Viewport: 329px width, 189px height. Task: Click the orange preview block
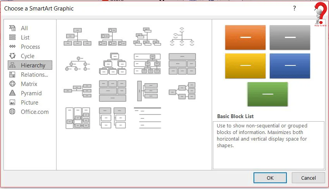[x=245, y=38]
